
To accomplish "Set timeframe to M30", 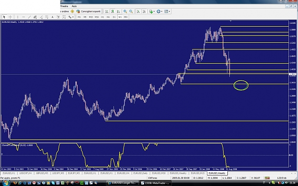I will [96, 17].
